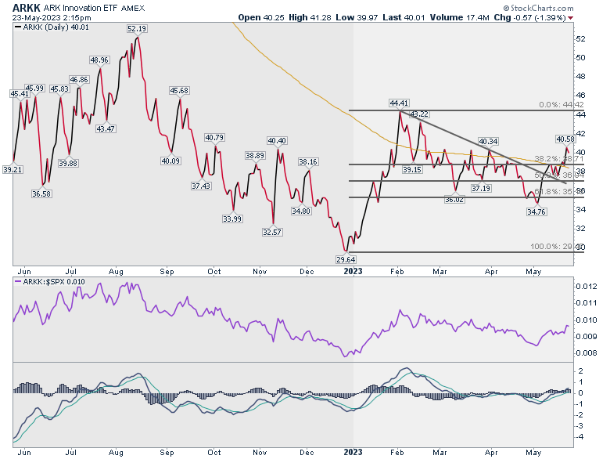
Task: Select the 45.99 price label
Action: pyautogui.click(x=34, y=89)
